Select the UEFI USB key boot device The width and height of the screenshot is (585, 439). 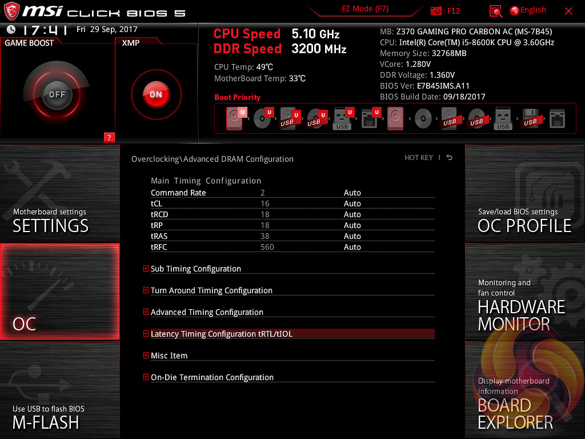343,118
